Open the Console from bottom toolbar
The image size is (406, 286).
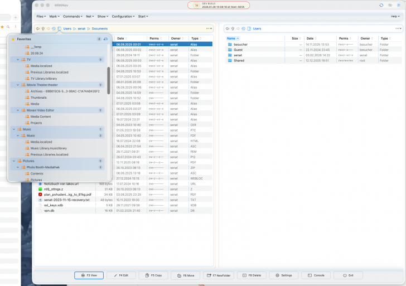pyautogui.click(x=316, y=275)
